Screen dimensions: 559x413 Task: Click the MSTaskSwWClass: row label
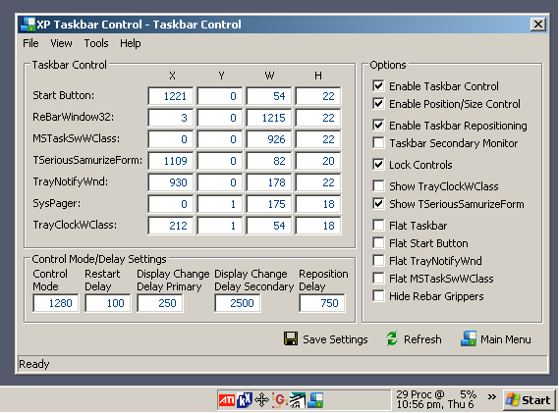coord(77,138)
